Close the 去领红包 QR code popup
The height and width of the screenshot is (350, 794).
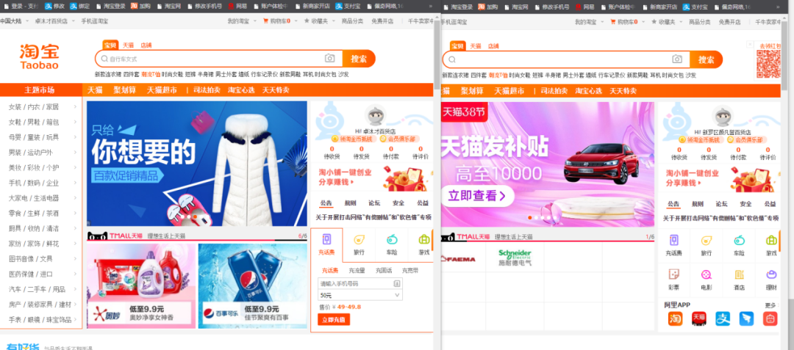(750, 45)
